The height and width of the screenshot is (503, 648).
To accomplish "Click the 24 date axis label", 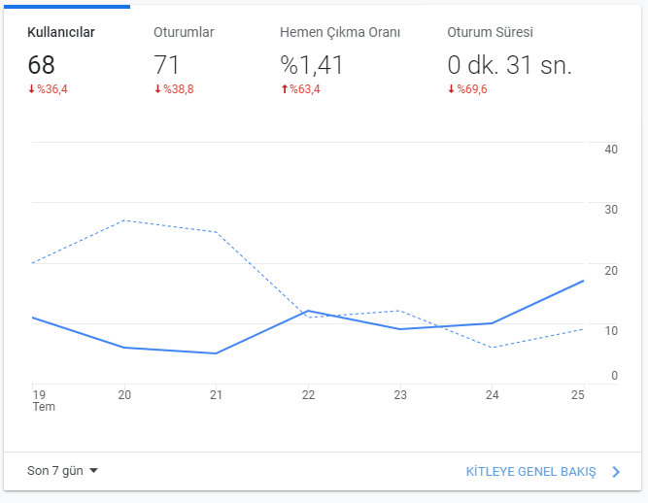I will point(493,395).
